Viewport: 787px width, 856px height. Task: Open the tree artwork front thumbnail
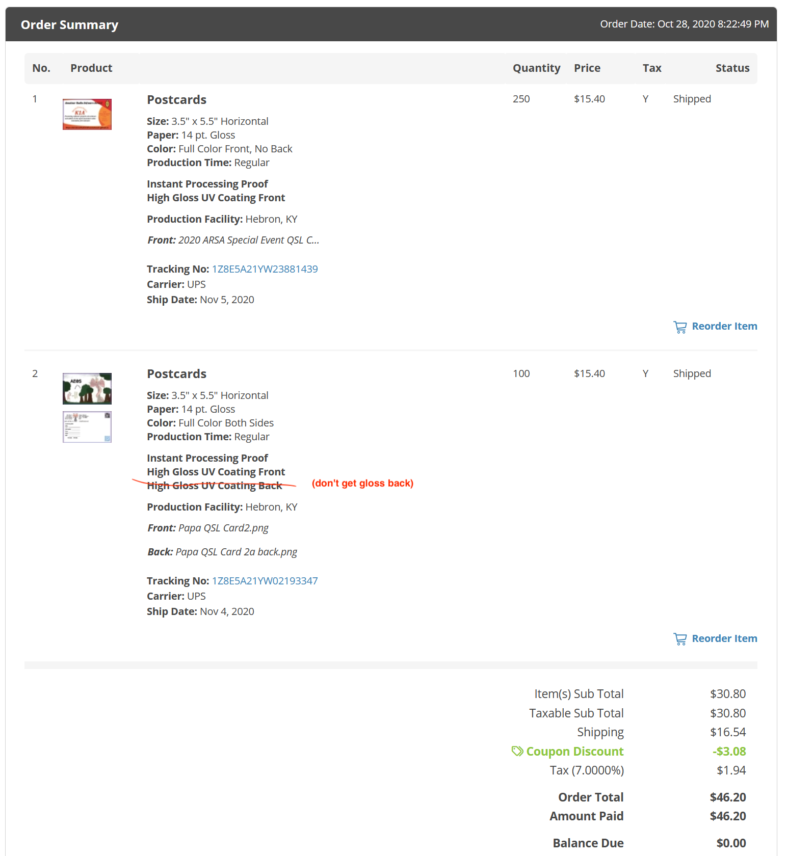87,388
